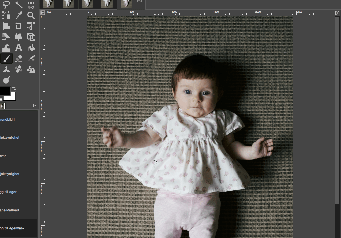Viewport: 341px width, 238px height.
Task: Close the current image tab
Action: pyautogui.click(x=139, y=1)
